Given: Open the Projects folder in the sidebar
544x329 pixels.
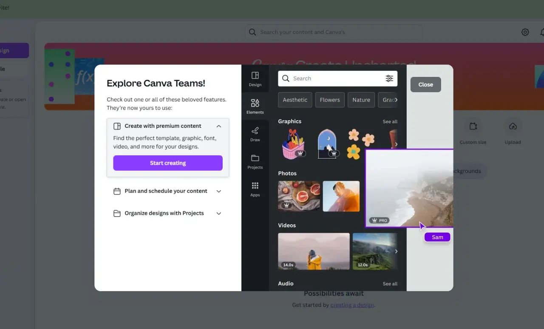Looking at the screenshot, I should 255,161.
